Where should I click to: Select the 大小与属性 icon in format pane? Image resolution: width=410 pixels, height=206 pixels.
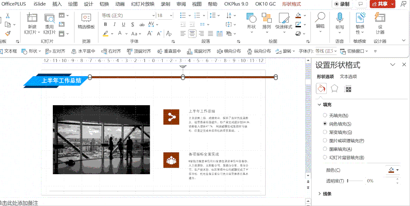(348, 89)
